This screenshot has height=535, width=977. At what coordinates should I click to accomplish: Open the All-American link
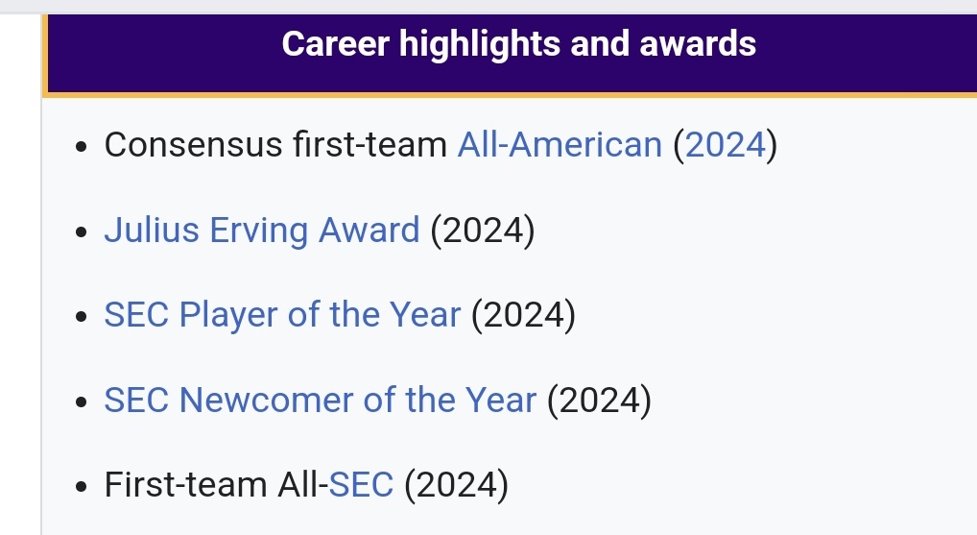[560, 145]
